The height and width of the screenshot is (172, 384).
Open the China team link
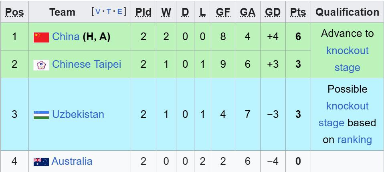pos(66,37)
